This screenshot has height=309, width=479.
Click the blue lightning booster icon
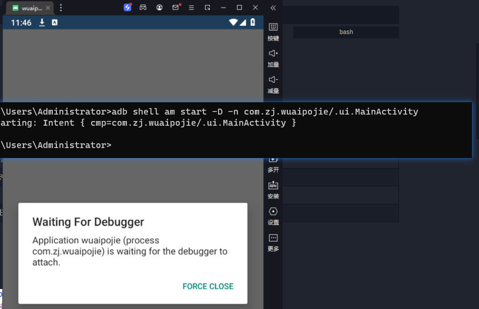point(128,7)
